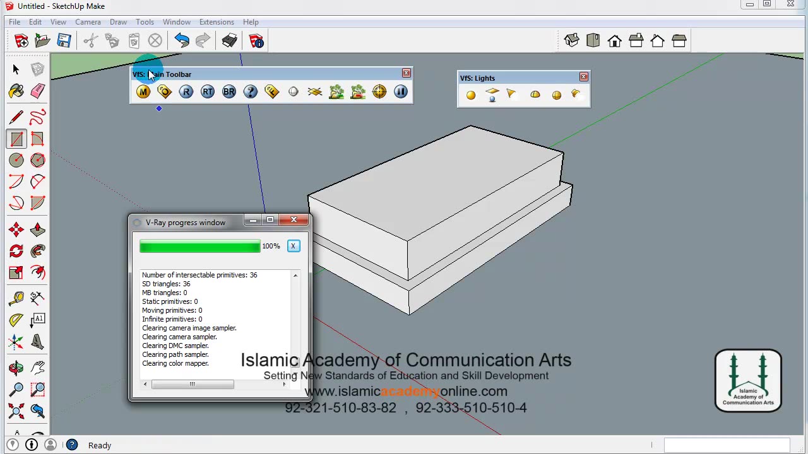
Task: Create new model file
Action: [21, 41]
